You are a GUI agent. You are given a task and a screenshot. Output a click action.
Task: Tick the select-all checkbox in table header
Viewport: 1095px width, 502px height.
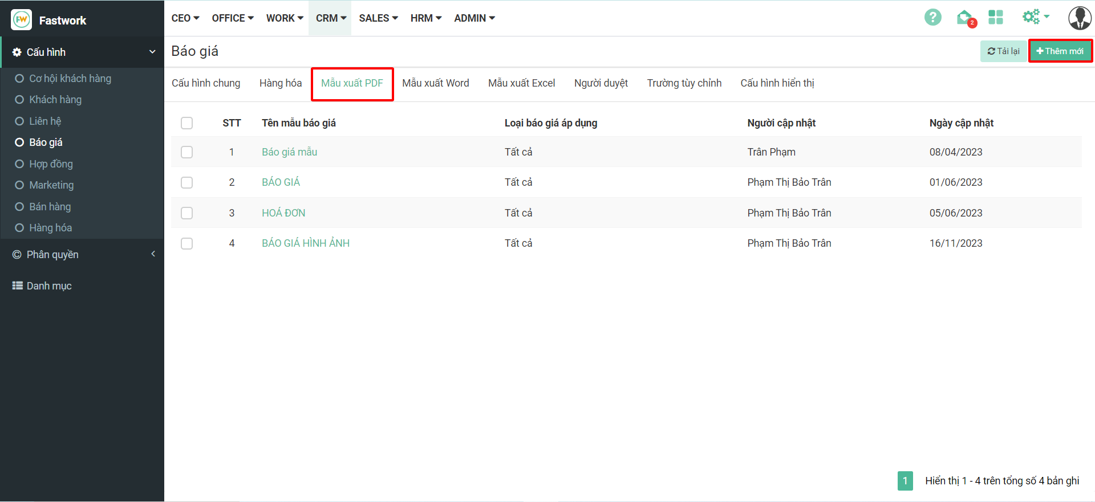pos(186,123)
